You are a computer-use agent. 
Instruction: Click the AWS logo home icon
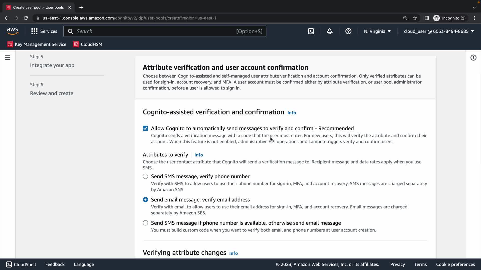point(13,31)
